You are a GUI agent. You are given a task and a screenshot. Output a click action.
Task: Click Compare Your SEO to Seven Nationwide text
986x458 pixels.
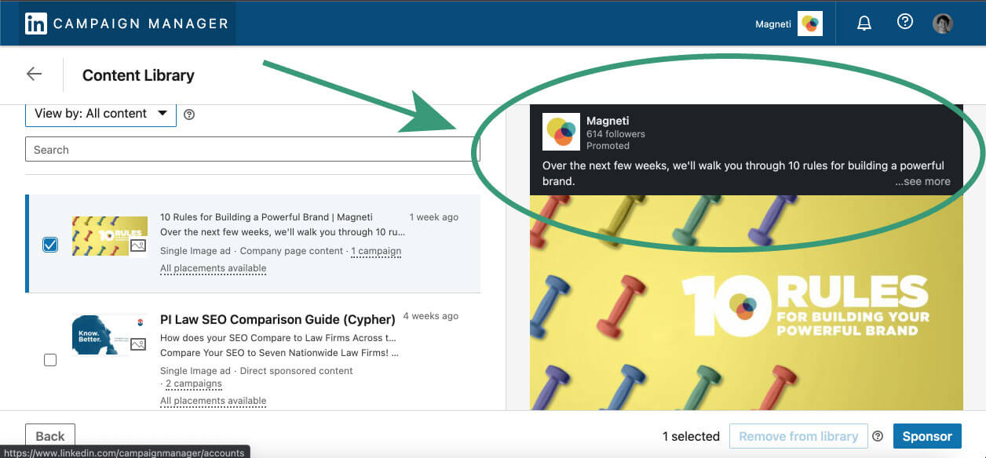pyautogui.click(x=279, y=352)
